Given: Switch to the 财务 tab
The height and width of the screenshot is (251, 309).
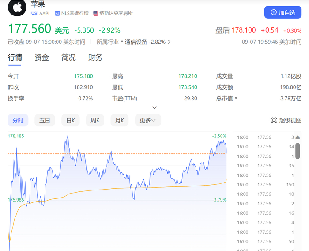Looking at the screenshot, I should [95, 57].
